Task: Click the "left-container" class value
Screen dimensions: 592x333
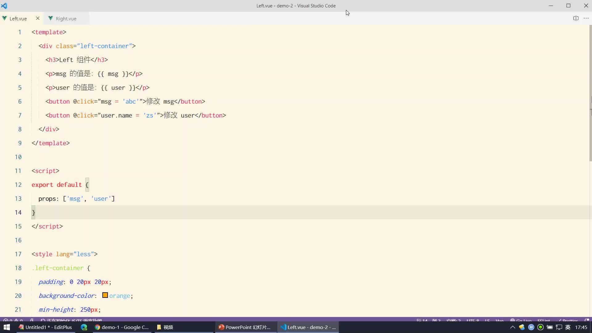Action: pos(105,46)
